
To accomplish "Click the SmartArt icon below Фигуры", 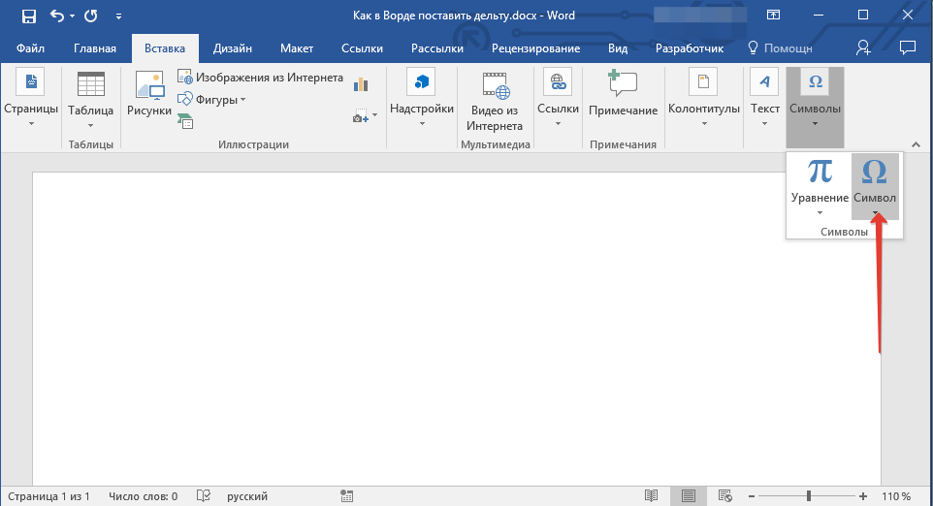I will pos(184,121).
